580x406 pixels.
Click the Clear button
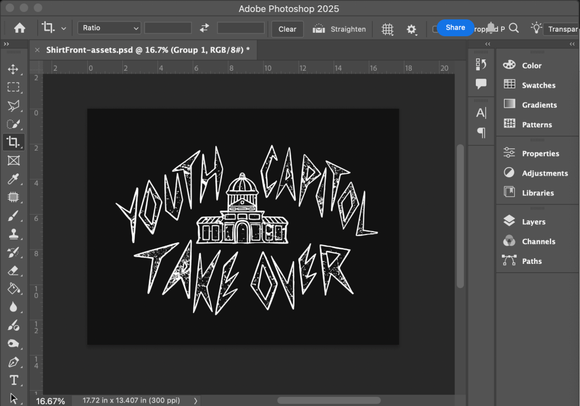click(x=287, y=29)
